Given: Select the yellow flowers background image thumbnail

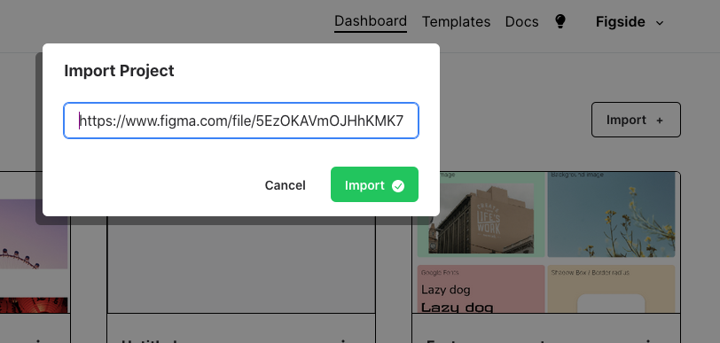Looking at the screenshot, I should (611, 214).
